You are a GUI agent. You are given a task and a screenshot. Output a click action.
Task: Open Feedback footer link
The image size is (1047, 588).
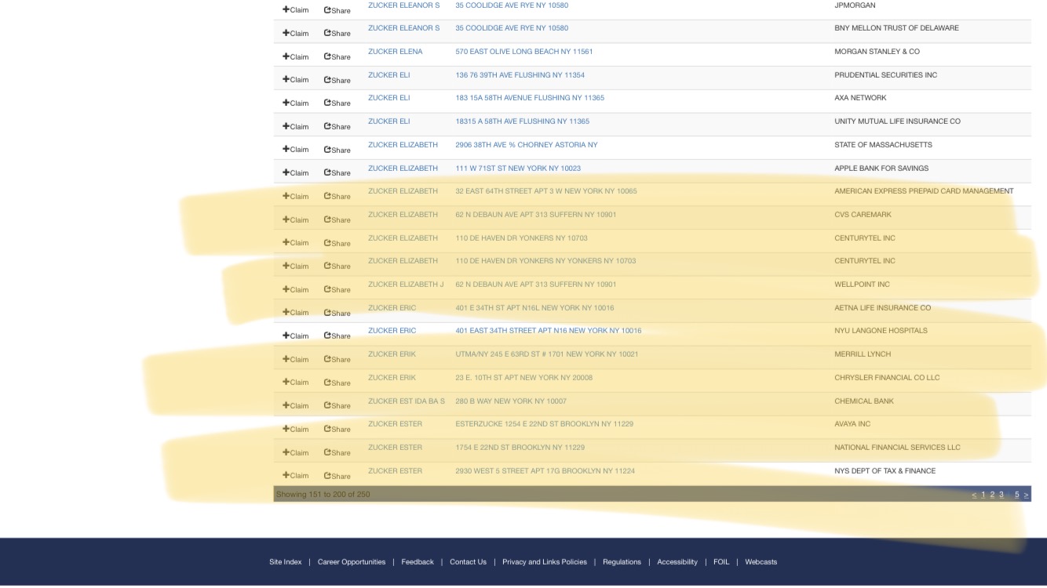[x=418, y=562]
